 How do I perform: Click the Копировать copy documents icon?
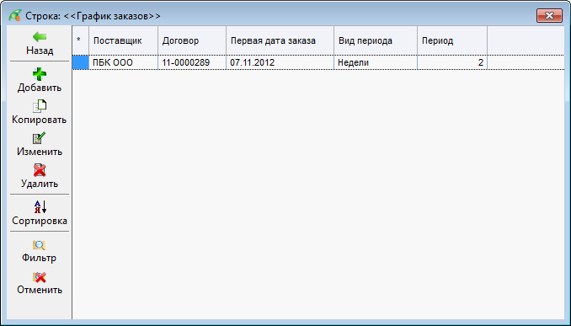pyautogui.click(x=40, y=106)
